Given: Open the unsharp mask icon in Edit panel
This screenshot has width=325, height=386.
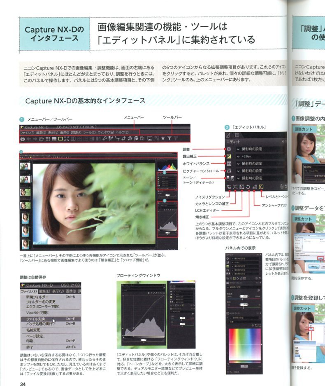Looking at the screenshot, I should pos(255,187).
